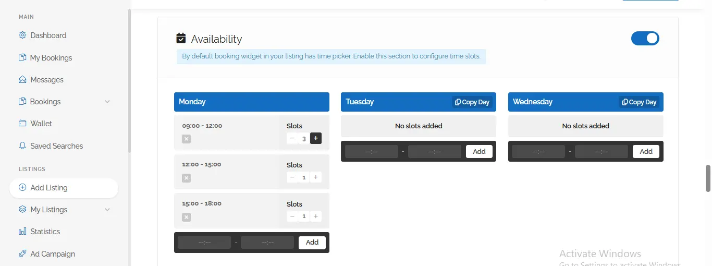Click the Ad Campaign rocket icon

tap(22, 254)
